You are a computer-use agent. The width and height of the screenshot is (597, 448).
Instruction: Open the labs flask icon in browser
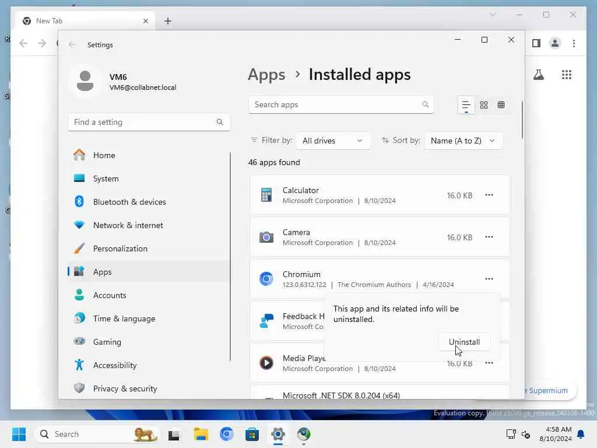538,75
